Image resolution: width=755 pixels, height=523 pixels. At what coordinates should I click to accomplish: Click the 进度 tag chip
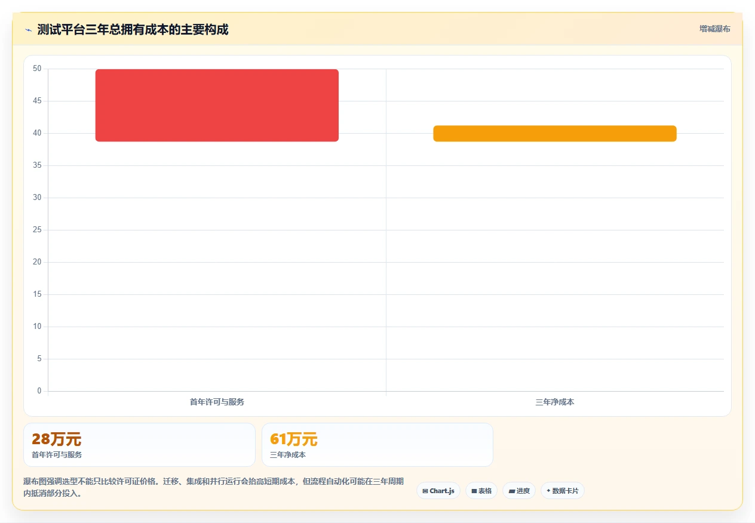519,491
